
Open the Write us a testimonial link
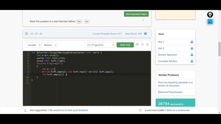[178, 110]
